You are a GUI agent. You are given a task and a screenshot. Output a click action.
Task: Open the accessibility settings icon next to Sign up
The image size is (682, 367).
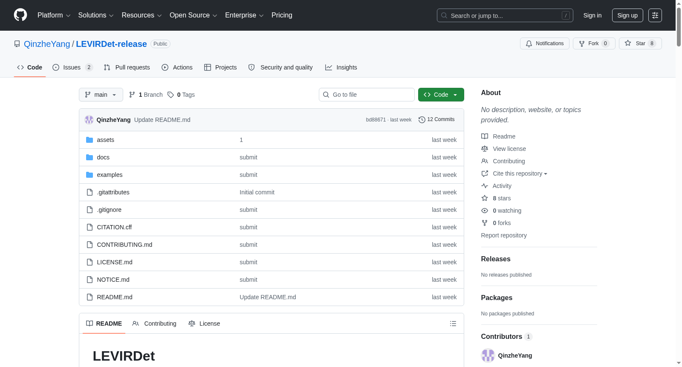pyautogui.click(x=655, y=15)
